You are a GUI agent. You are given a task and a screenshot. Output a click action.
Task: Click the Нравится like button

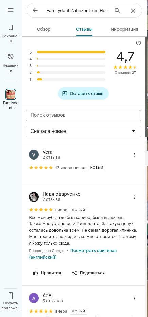coord(47,273)
